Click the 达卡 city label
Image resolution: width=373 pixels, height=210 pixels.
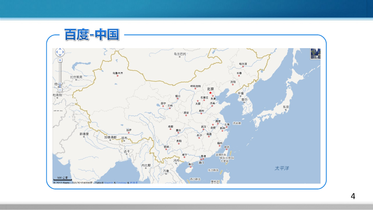point(127,151)
